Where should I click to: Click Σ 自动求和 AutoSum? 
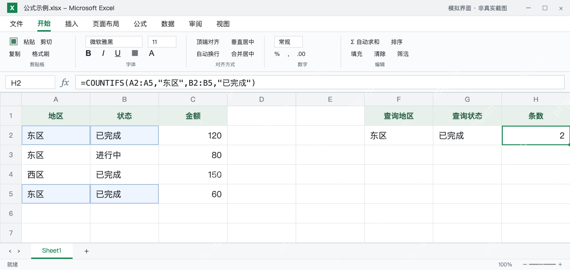365,42
